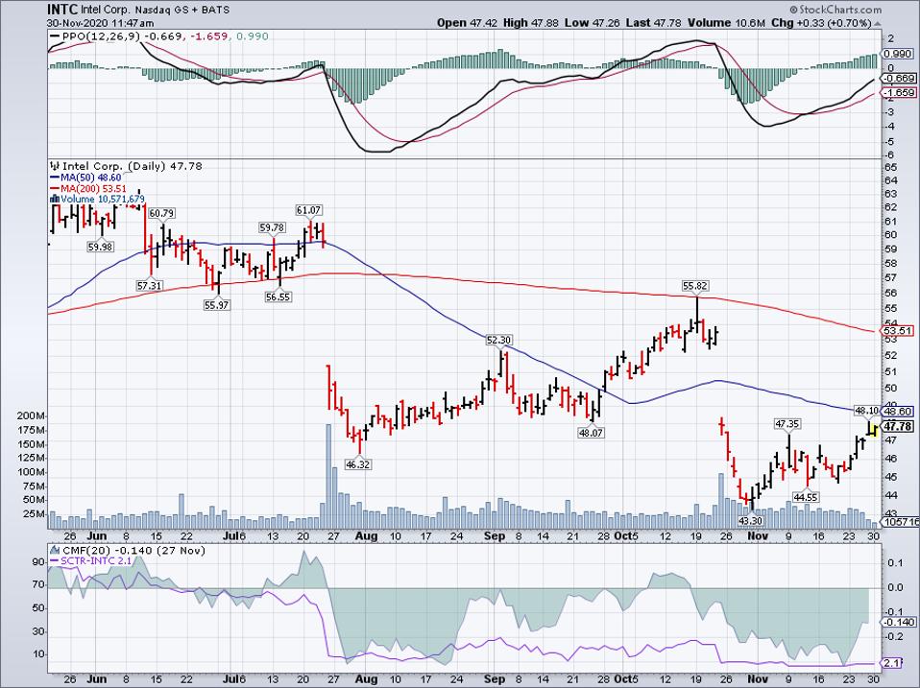Click the 44.55 low price label
920x688 pixels.
[805, 496]
